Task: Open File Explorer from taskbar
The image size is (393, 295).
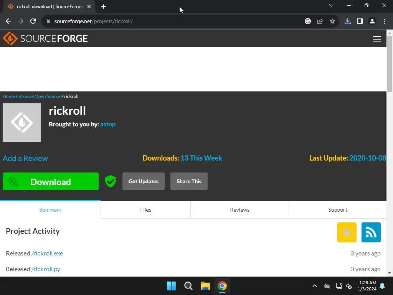Action: coord(205,286)
